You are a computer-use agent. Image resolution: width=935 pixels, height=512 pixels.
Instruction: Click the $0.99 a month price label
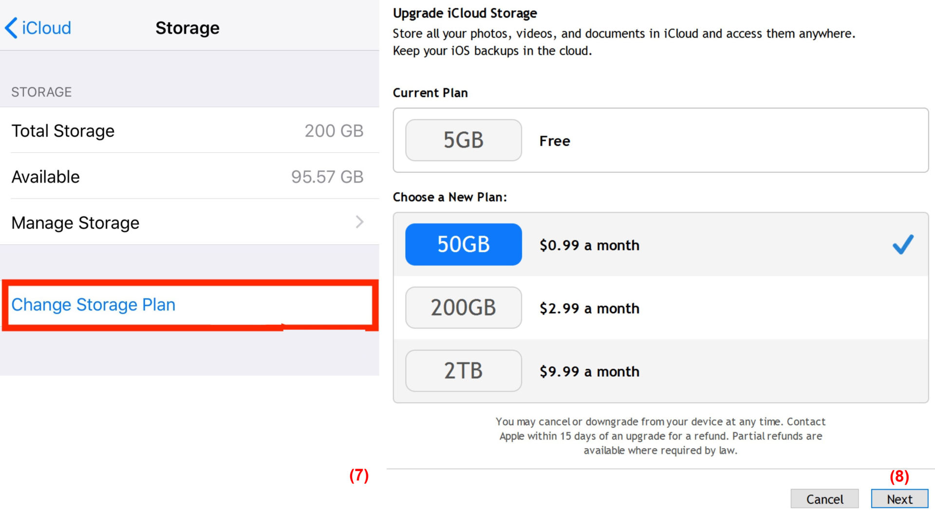(x=589, y=245)
